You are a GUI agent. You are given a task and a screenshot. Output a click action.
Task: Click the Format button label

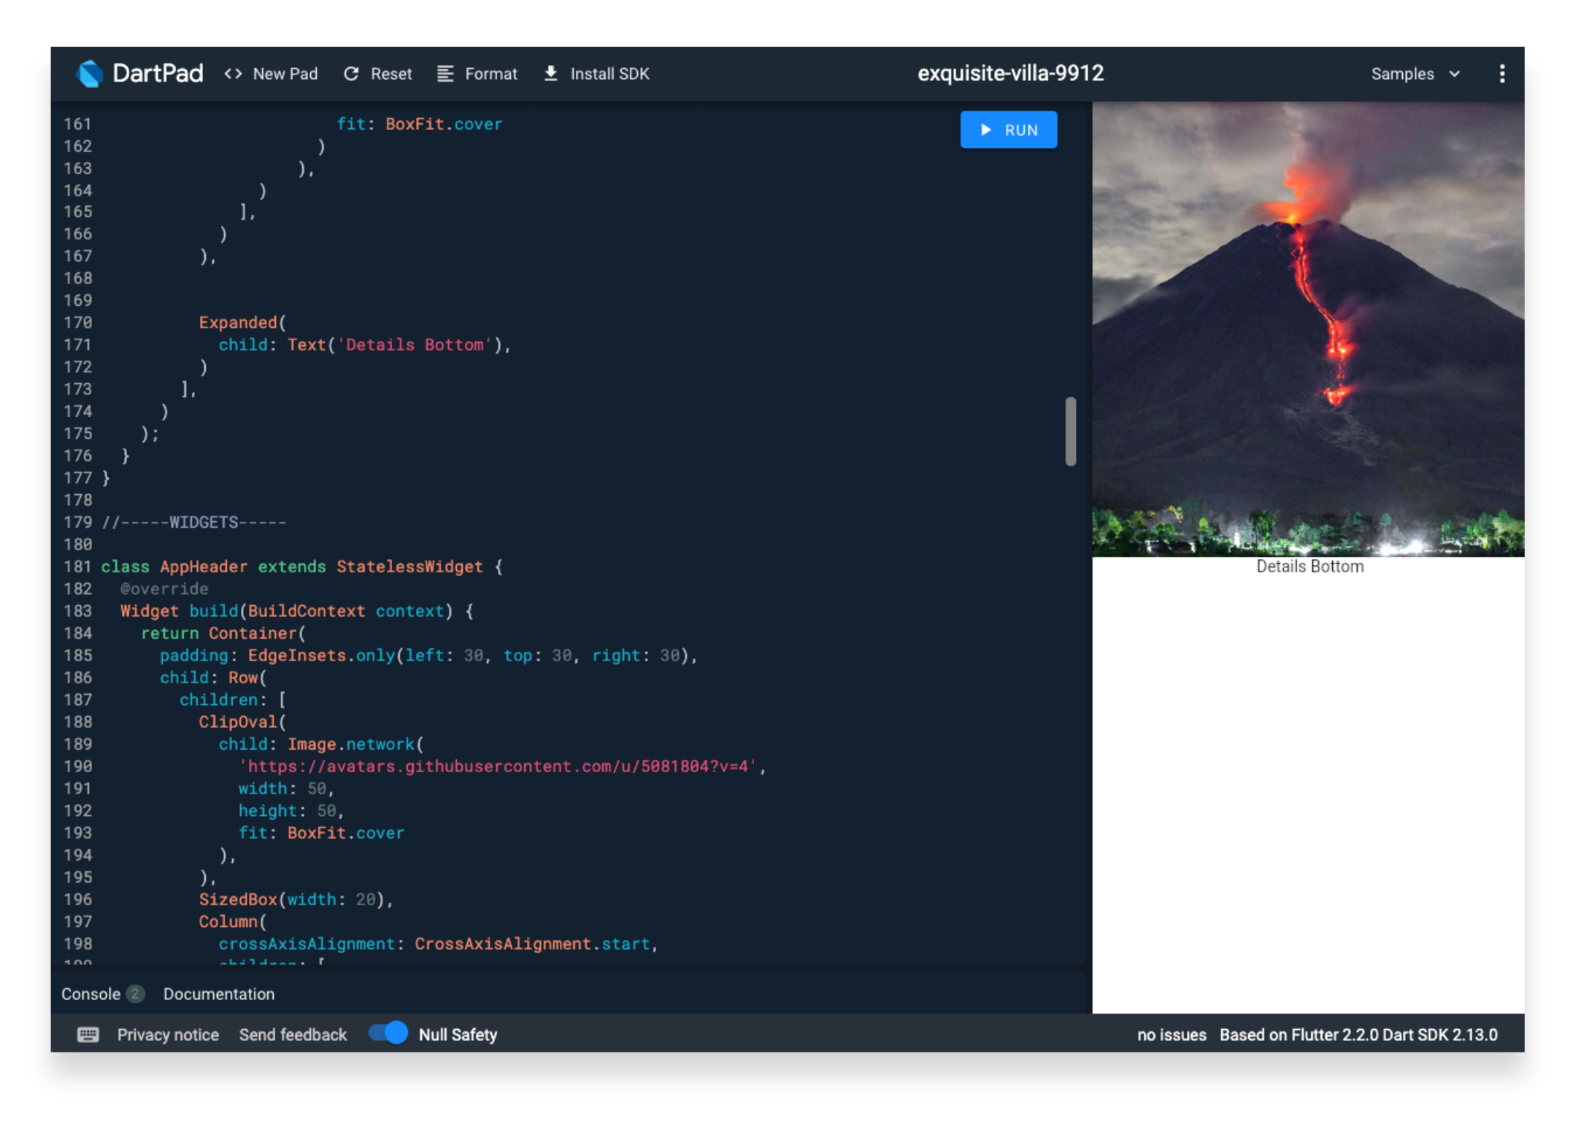click(491, 74)
